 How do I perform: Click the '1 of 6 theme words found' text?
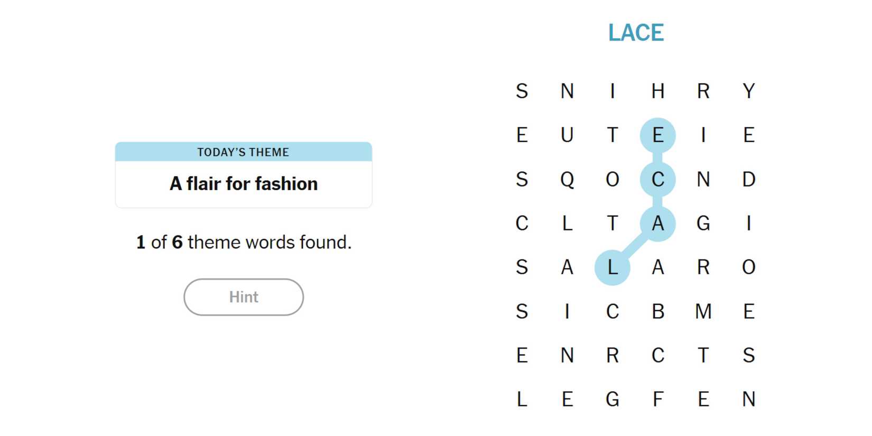tap(243, 242)
